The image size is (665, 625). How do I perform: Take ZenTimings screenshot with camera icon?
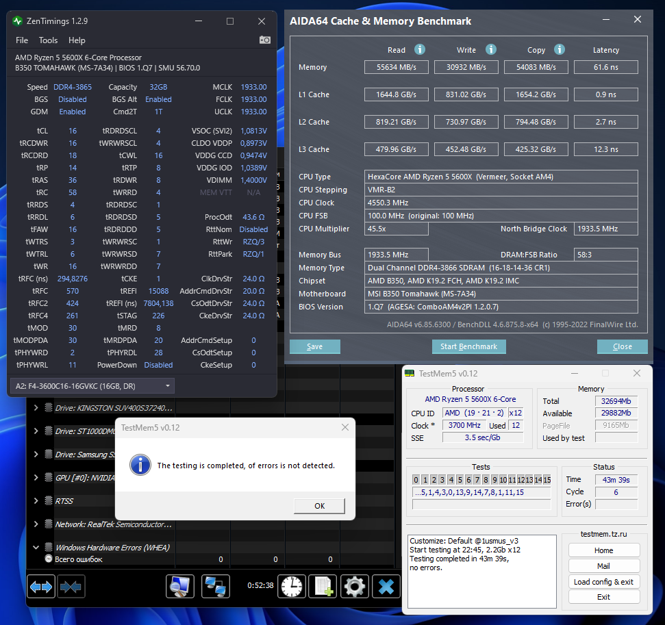(x=264, y=40)
